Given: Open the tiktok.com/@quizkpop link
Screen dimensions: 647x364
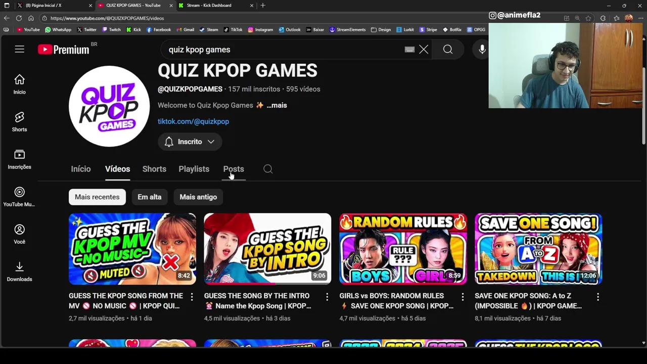Looking at the screenshot, I should [x=193, y=121].
